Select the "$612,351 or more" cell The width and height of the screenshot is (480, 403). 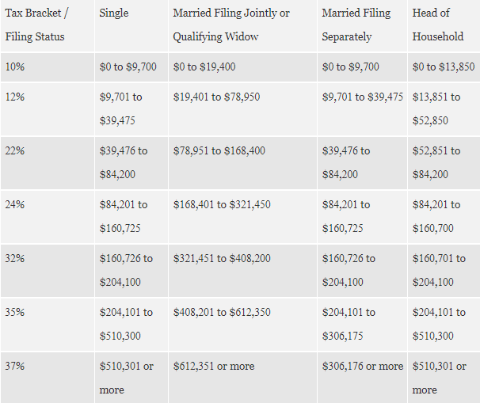click(214, 366)
